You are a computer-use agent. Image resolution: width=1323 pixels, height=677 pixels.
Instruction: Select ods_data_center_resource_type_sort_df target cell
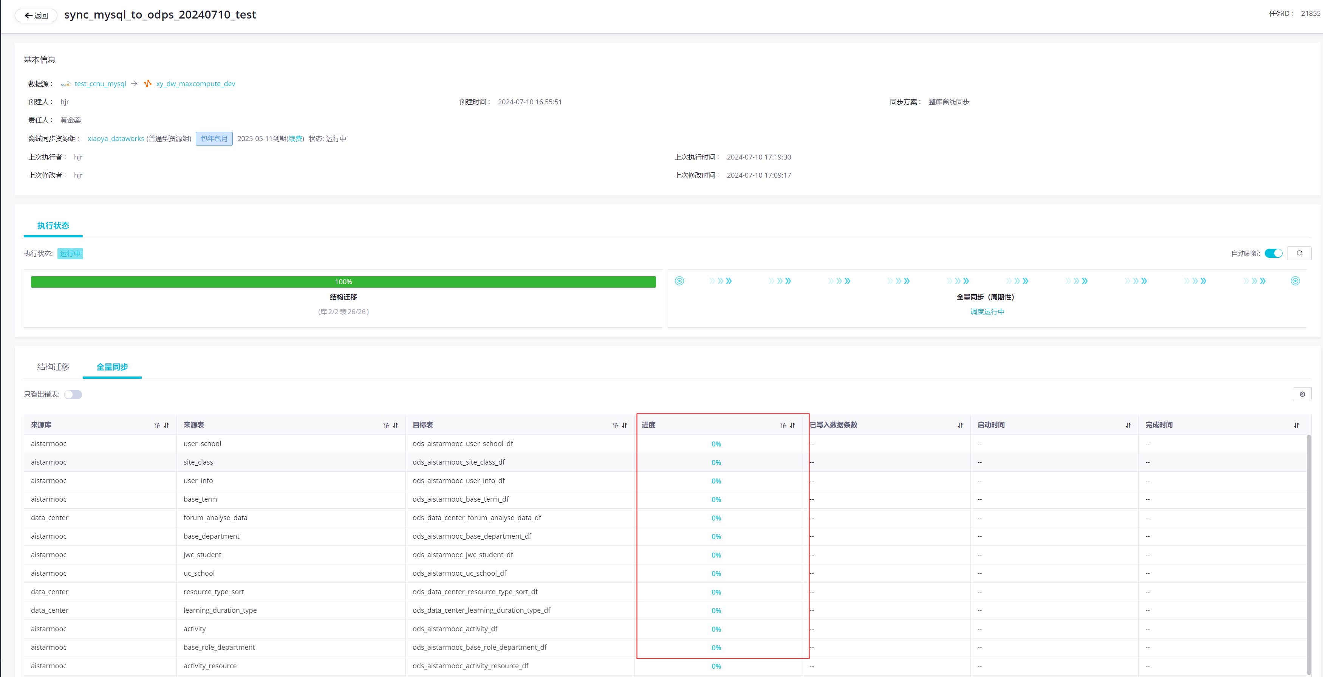520,592
